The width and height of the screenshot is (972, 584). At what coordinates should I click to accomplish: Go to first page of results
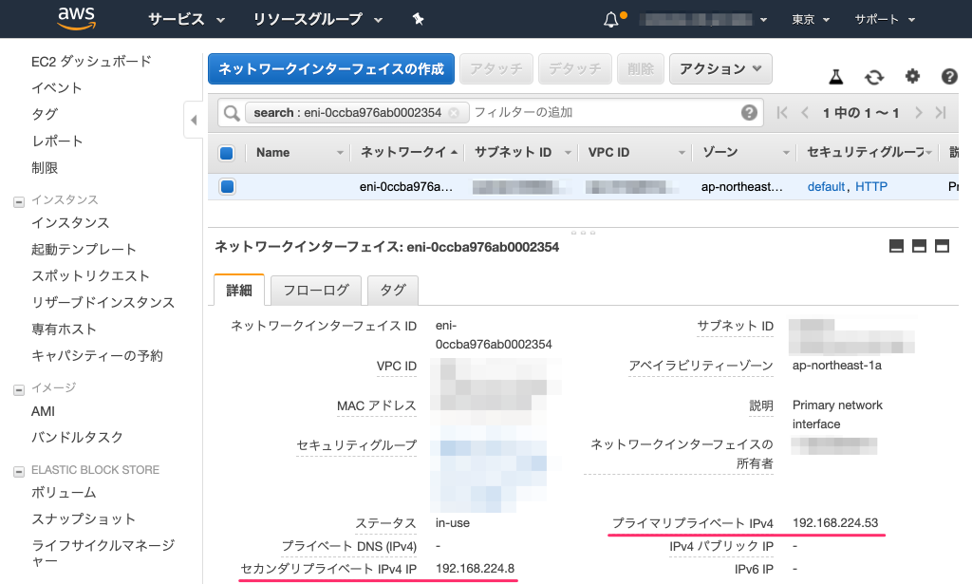(x=782, y=113)
